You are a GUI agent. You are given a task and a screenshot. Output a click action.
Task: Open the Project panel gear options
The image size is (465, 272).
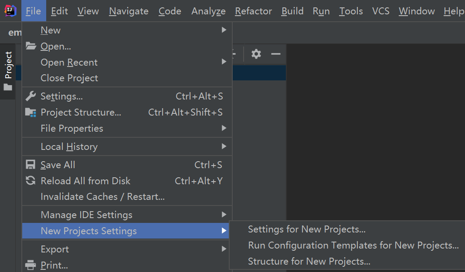point(256,54)
